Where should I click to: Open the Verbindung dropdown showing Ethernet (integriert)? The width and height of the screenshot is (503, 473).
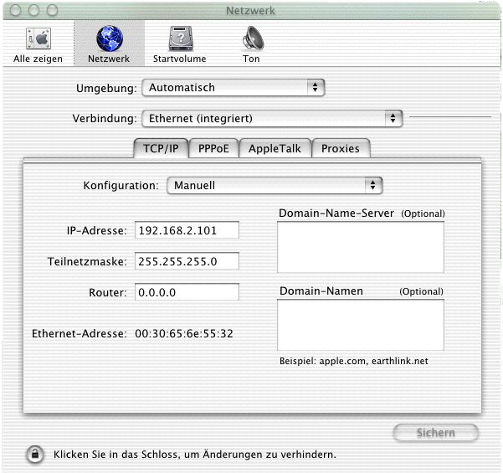(x=272, y=118)
